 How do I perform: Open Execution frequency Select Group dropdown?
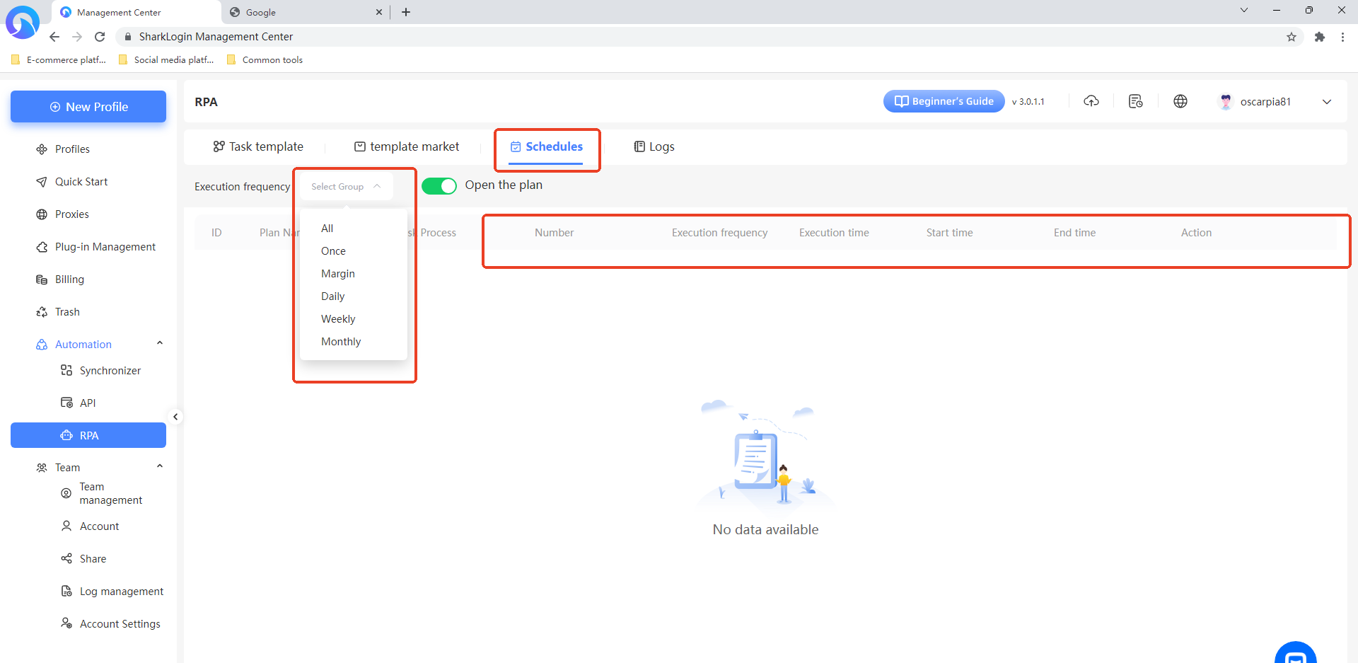tap(345, 187)
